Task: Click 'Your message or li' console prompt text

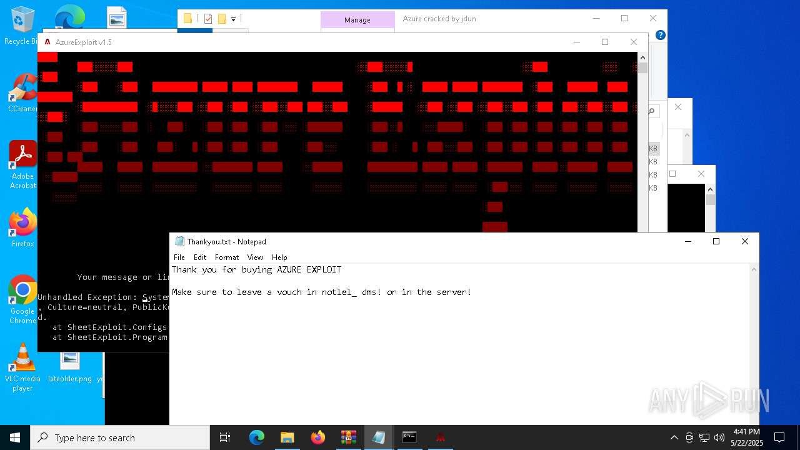Action: tap(123, 277)
